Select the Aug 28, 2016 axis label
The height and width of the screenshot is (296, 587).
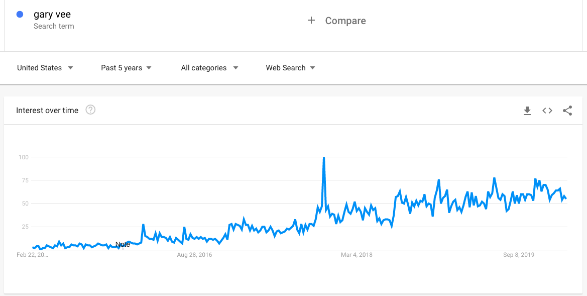tap(194, 255)
